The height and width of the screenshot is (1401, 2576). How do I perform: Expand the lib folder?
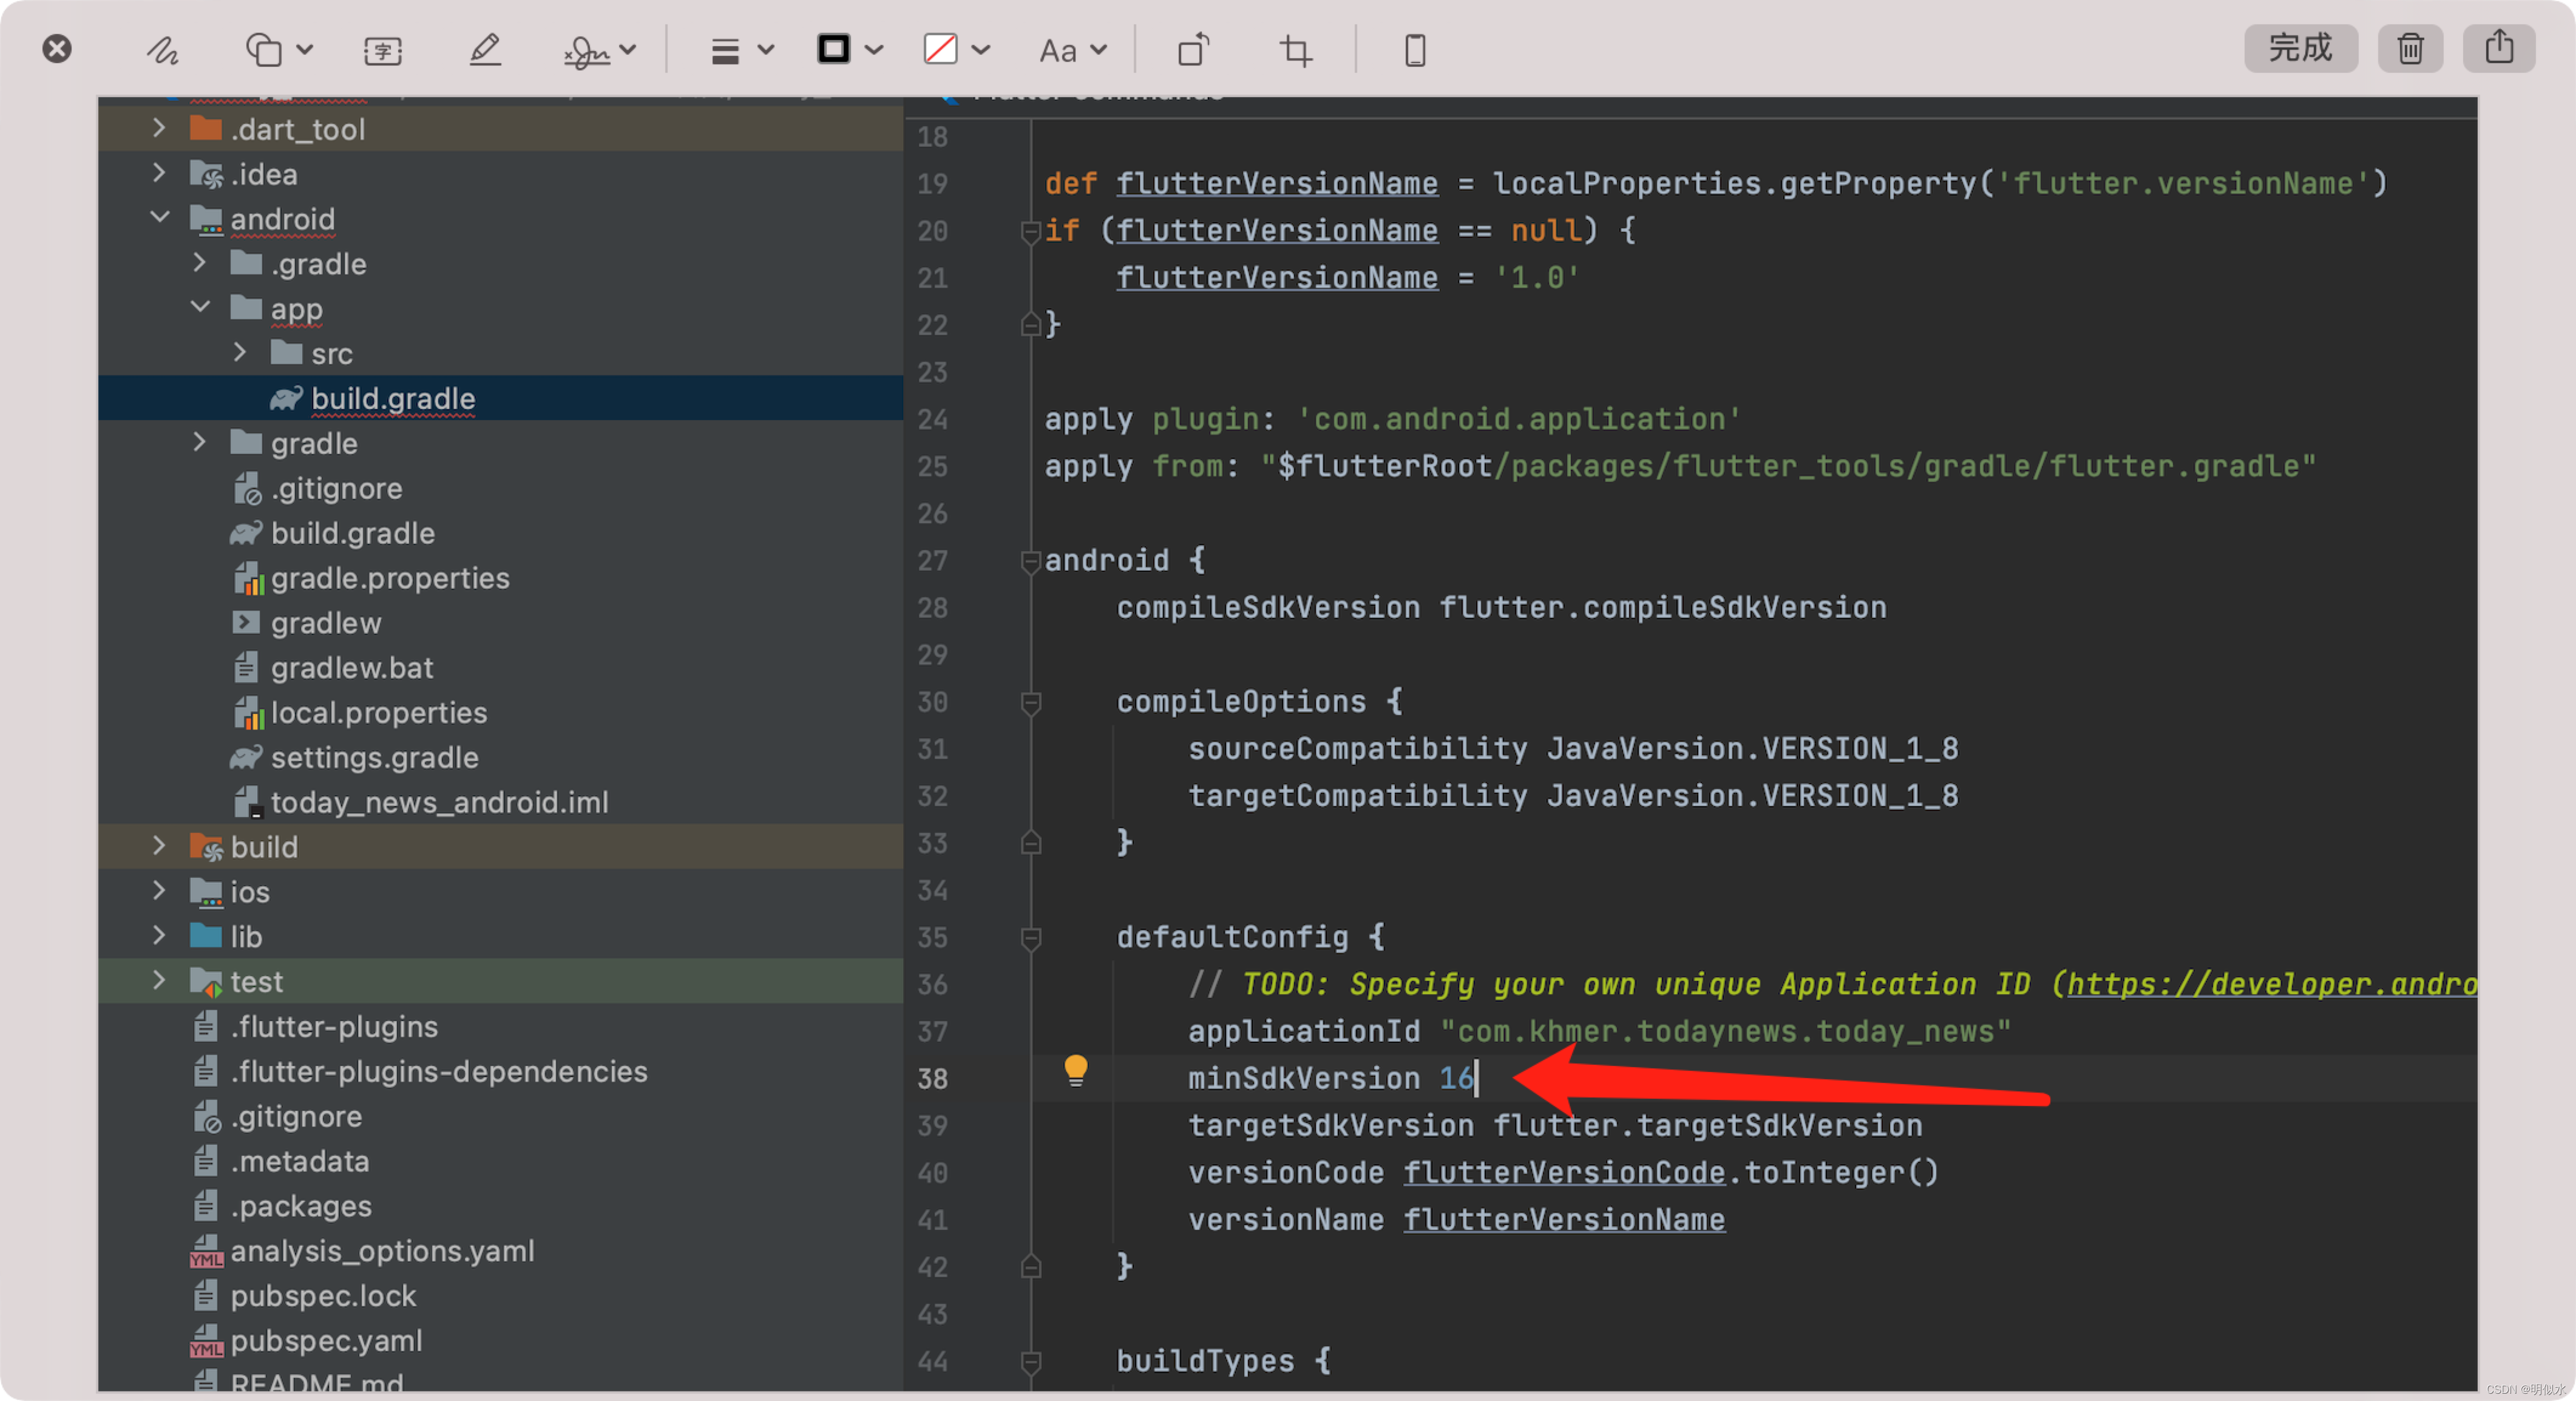tap(158, 935)
